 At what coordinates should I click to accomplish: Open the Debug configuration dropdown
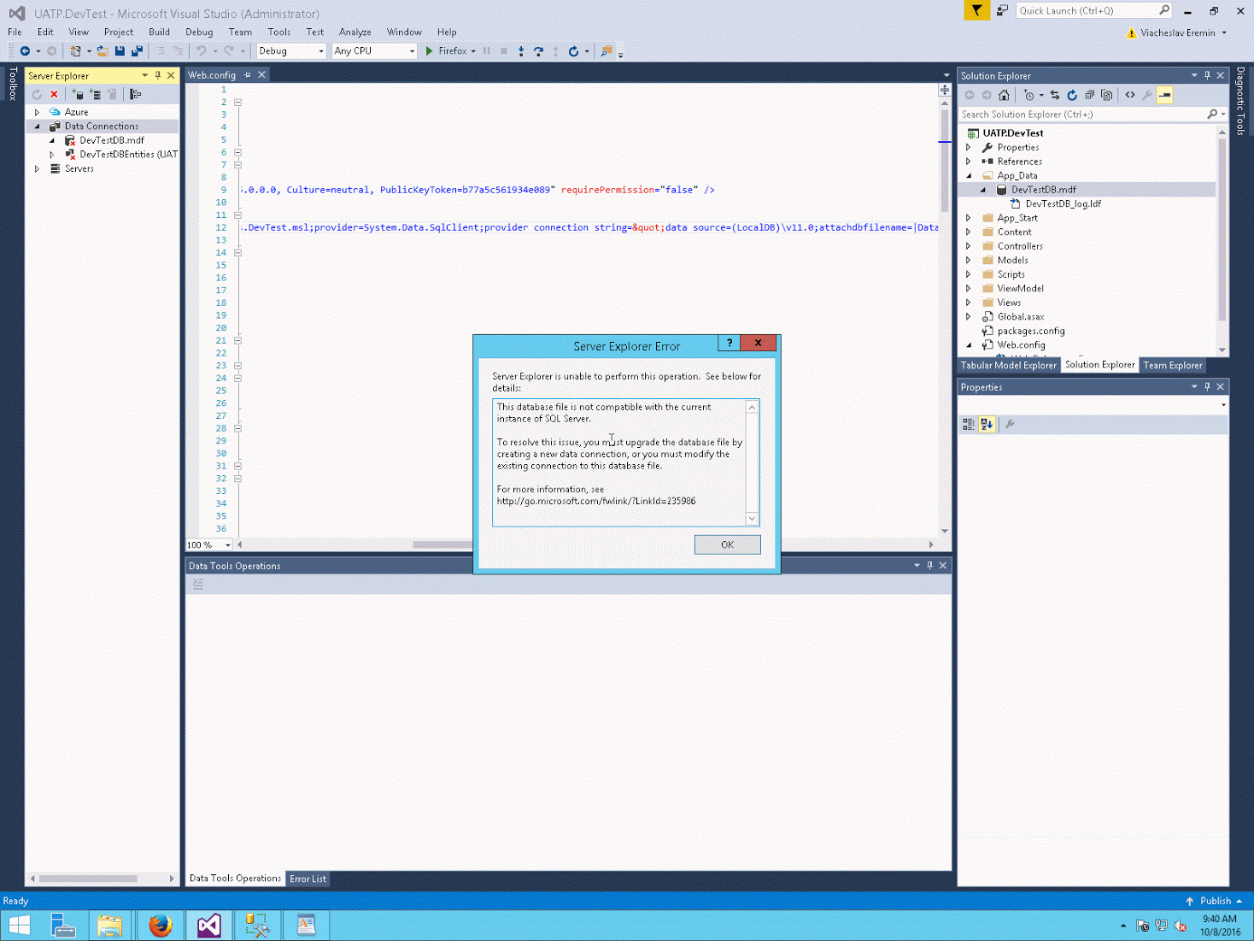pos(291,51)
